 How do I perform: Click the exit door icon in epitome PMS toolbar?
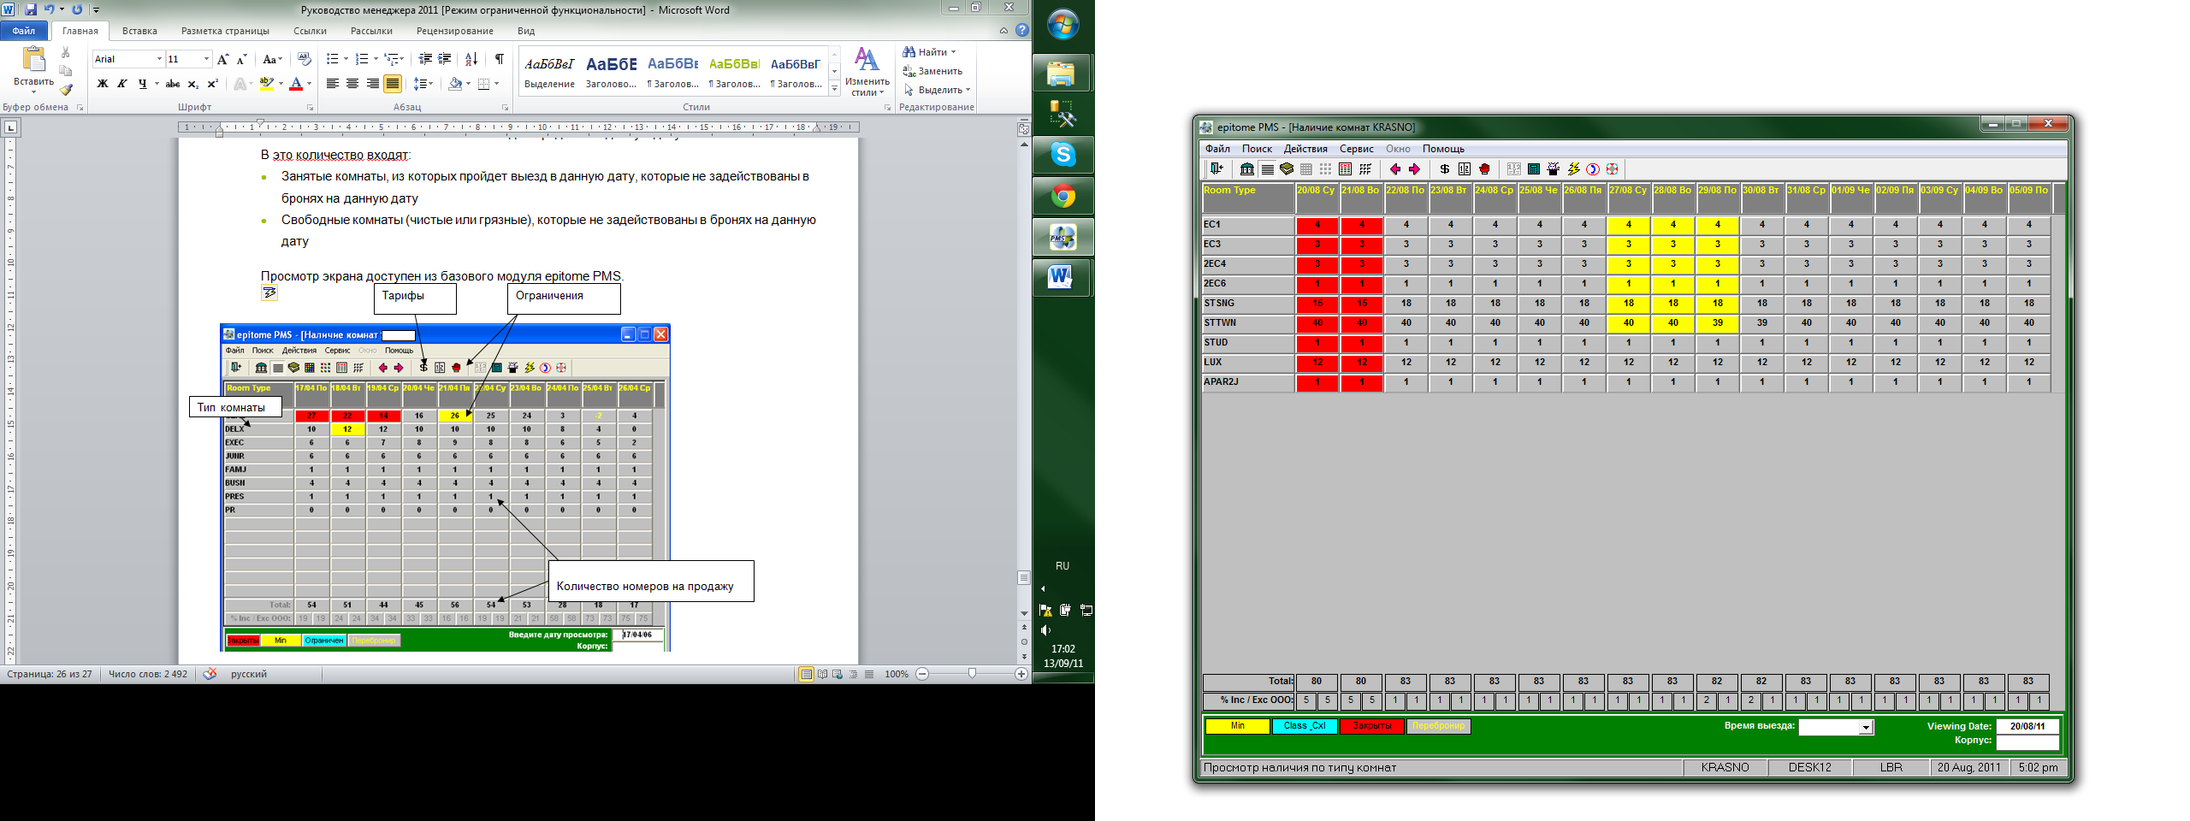[1216, 169]
